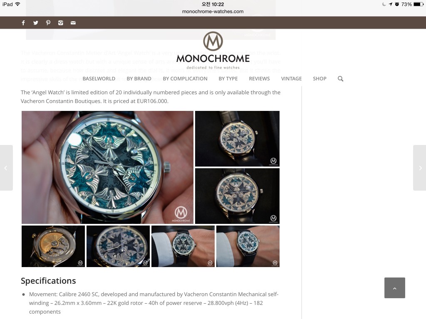Viewport: 426px width, 319px height.
Task: Tap the monochrome-watches.com address bar
Action: pos(213,11)
